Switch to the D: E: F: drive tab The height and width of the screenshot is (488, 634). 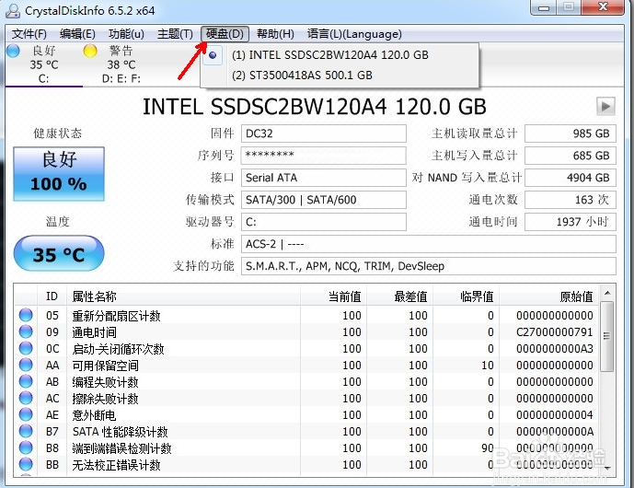pos(121,64)
